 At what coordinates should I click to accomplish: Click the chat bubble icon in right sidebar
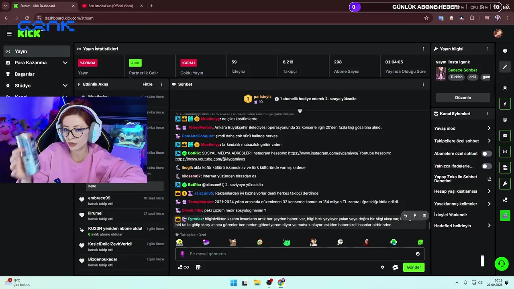[505, 136]
